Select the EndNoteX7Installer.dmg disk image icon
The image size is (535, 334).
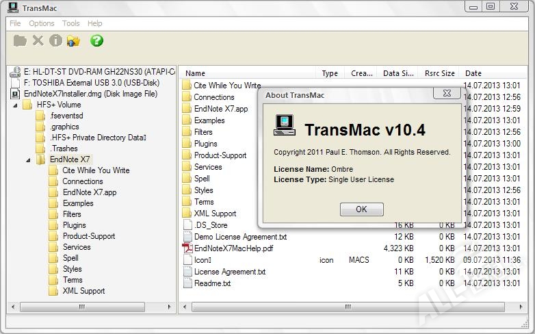pos(16,94)
